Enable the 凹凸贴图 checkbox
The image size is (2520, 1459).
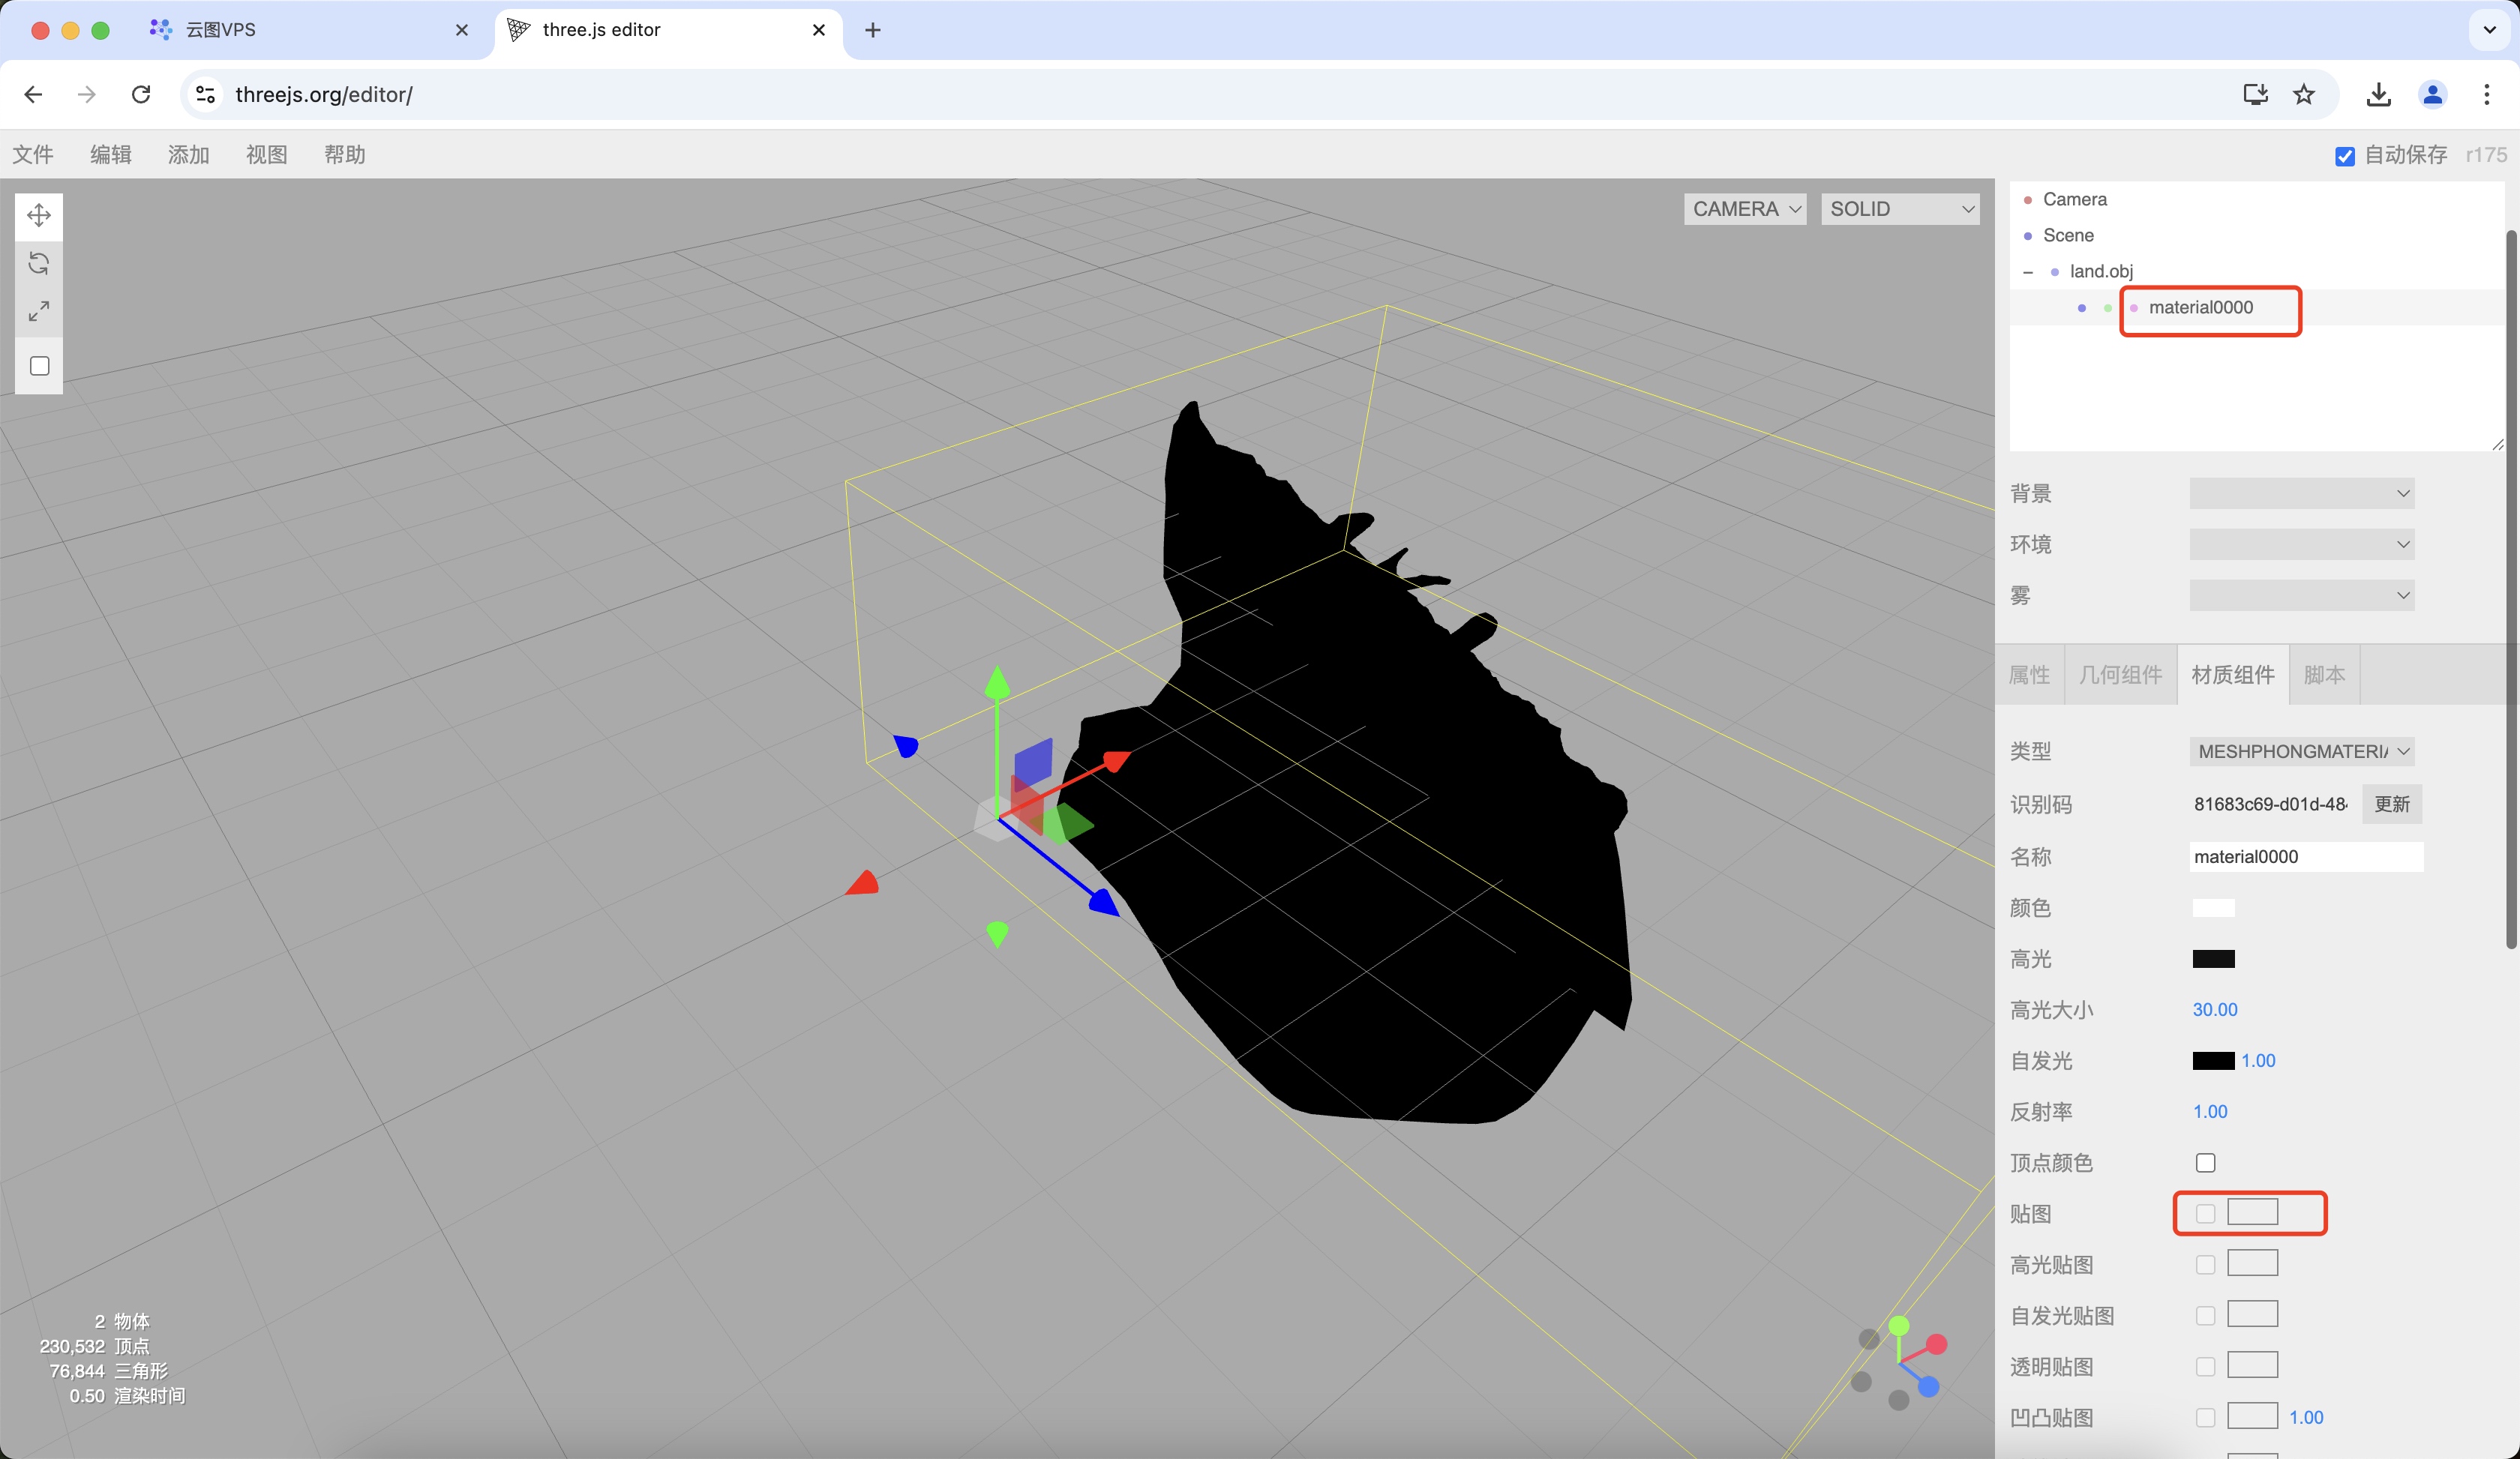2205,1417
